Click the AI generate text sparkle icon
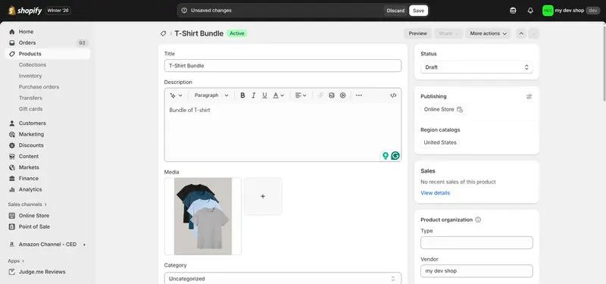This screenshot has width=606, height=284. coord(173,95)
